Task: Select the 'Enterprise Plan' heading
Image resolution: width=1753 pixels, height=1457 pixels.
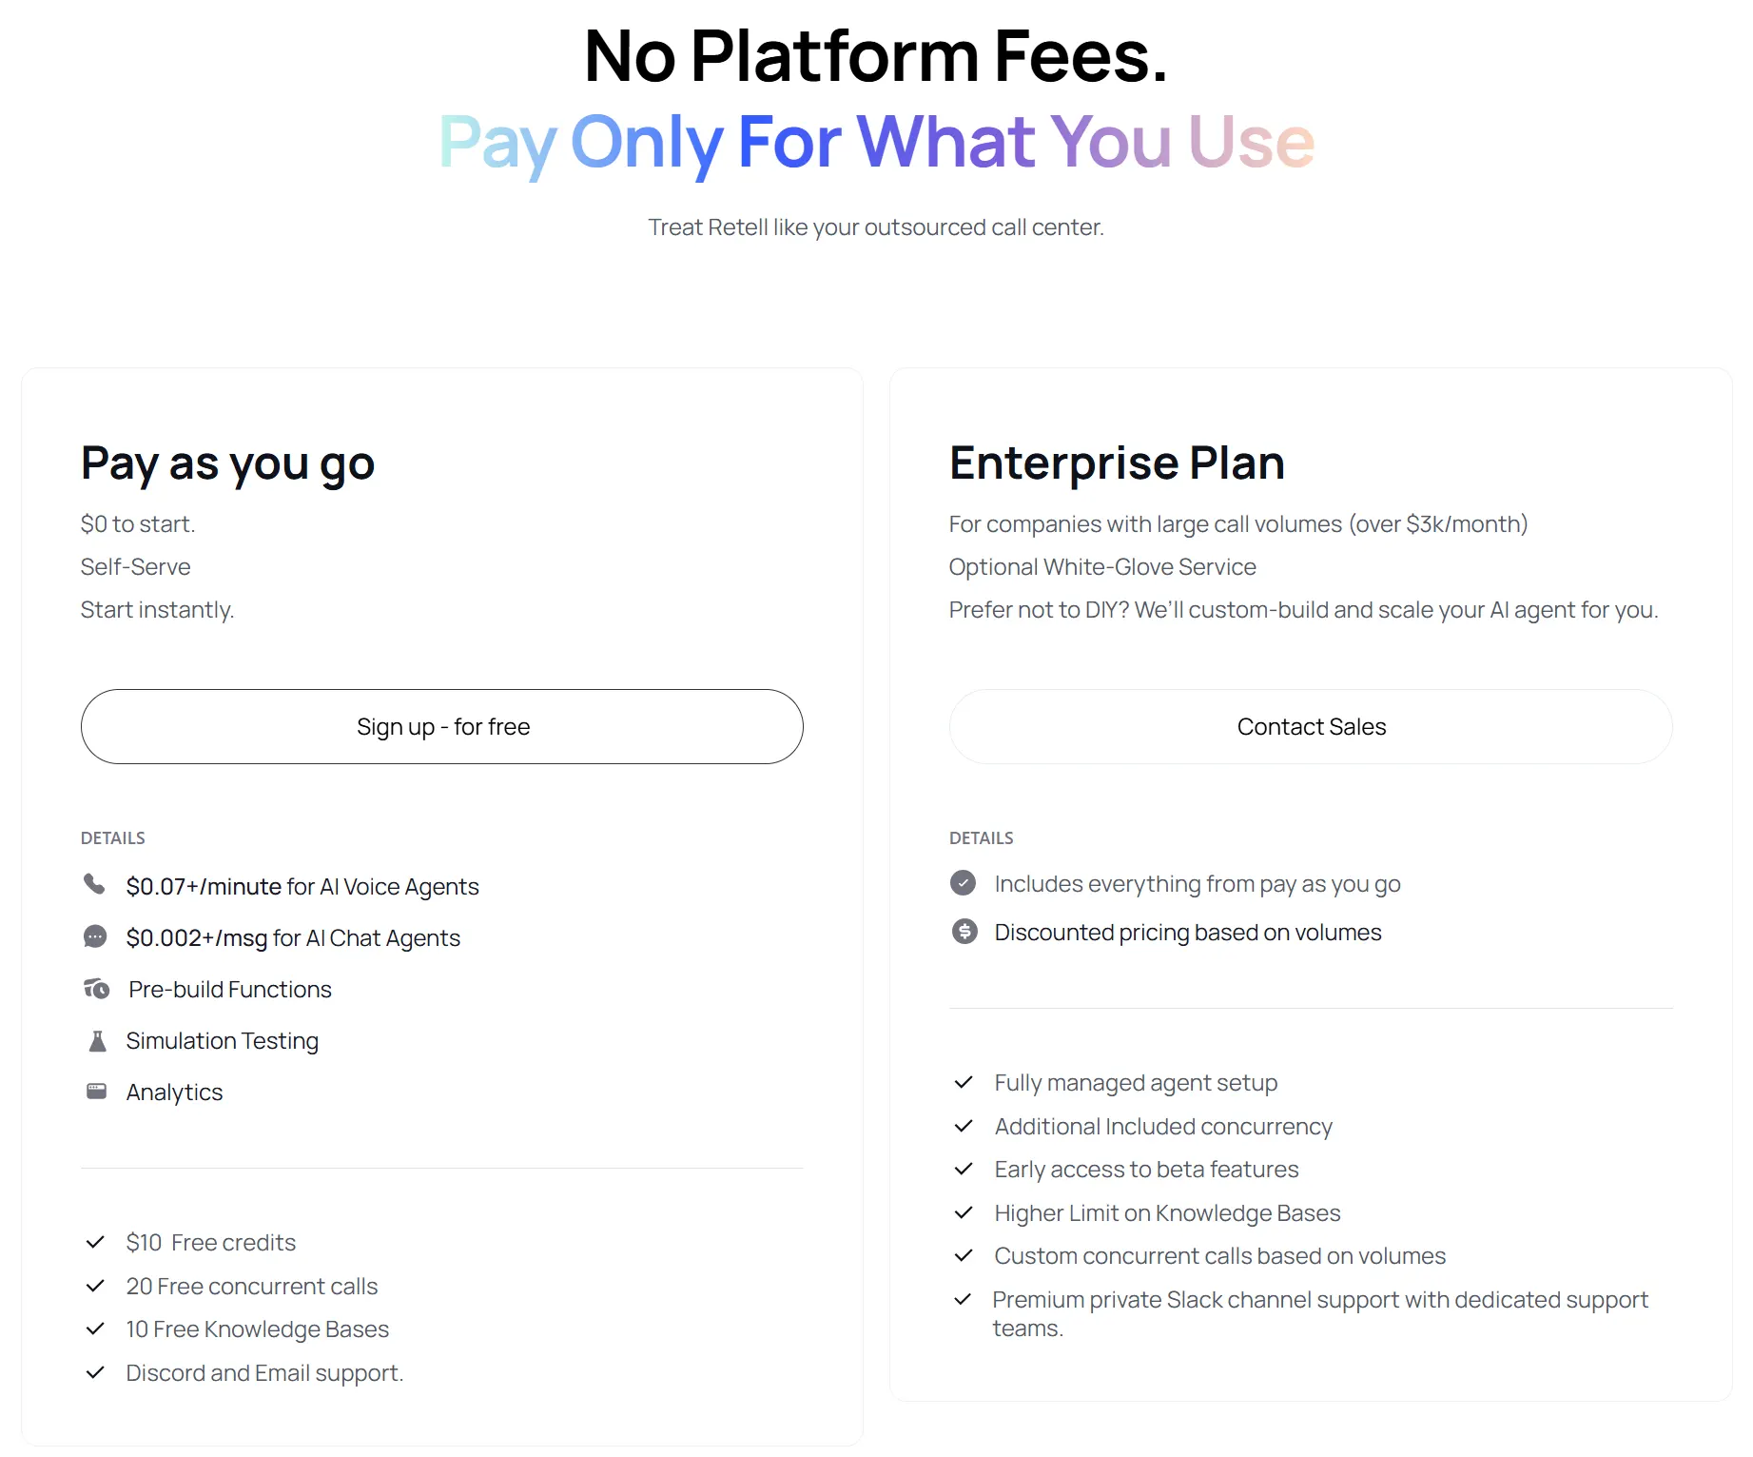Action: tap(1117, 463)
